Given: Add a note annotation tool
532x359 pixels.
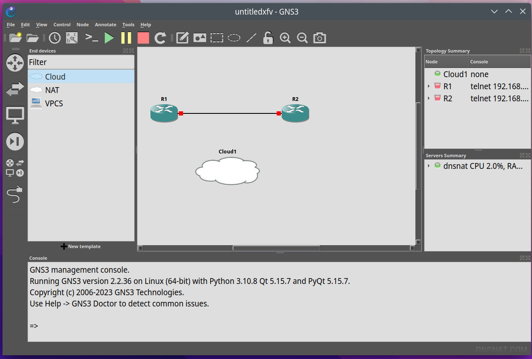Looking at the screenshot, I should pyautogui.click(x=183, y=38).
